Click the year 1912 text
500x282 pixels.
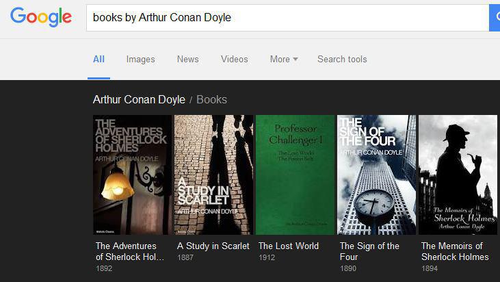(267, 257)
